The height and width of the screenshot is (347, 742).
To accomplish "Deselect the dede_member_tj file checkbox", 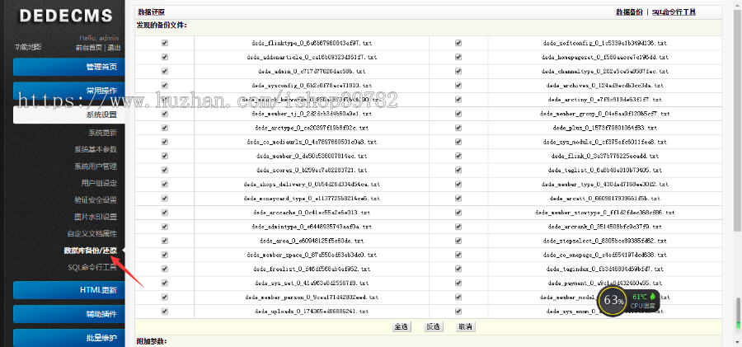I will tap(164, 114).
